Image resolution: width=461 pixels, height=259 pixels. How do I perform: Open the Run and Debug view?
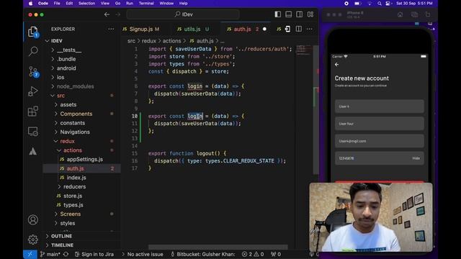(x=33, y=91)
